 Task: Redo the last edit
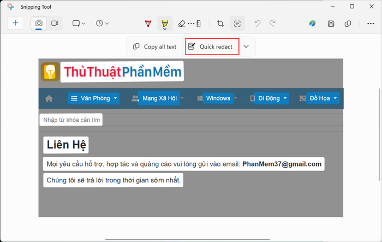pos(272,23)
